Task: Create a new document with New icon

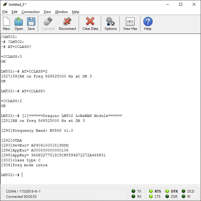Action: click(x=6, y=23)
